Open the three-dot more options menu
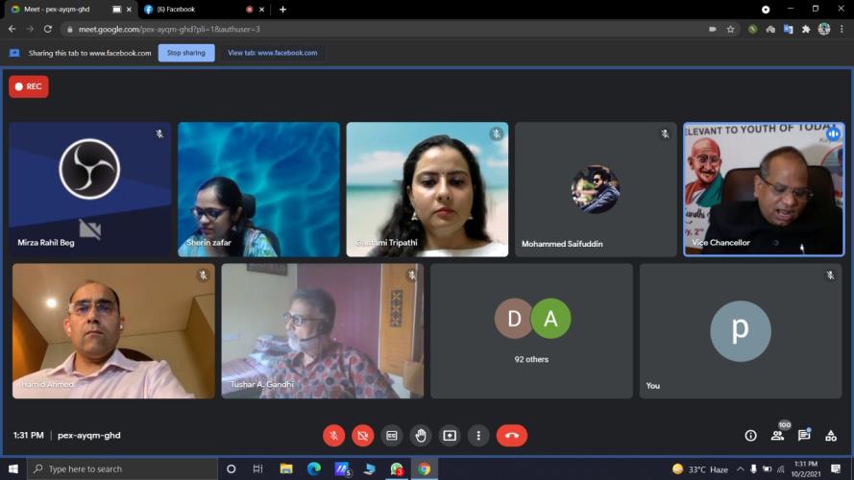The image size is (854, 480). coord(478,435)
